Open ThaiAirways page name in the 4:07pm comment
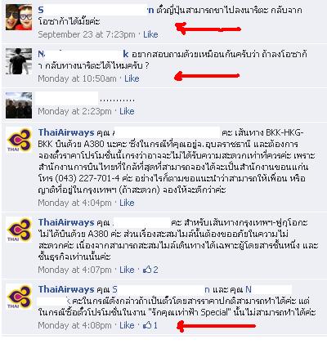Image resolution: width=327 pixels, height=344 pixels. pyautogui.click(x=66, y=222)
